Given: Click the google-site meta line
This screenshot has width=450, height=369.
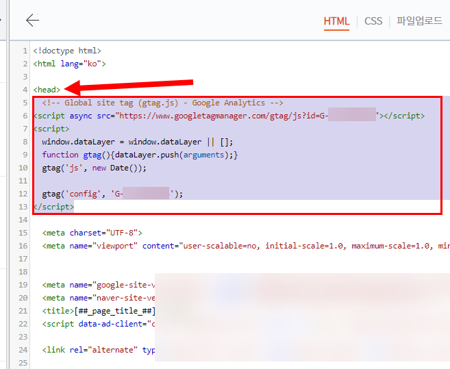Looking at the screenshot, I should 99,285.
